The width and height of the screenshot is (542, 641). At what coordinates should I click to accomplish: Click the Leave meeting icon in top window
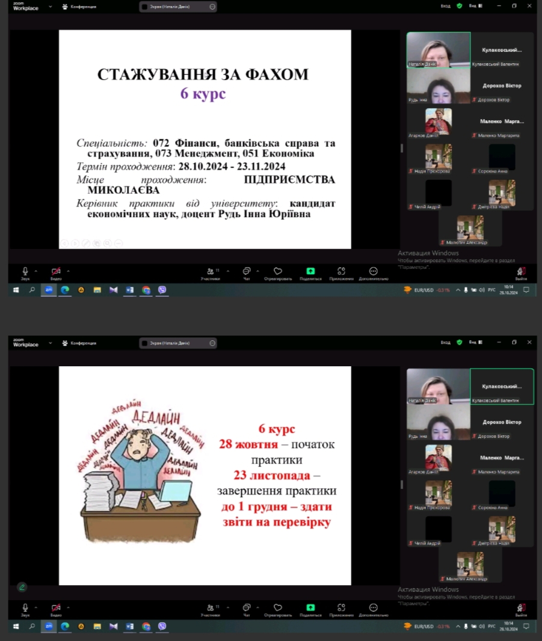pos(521,272)
